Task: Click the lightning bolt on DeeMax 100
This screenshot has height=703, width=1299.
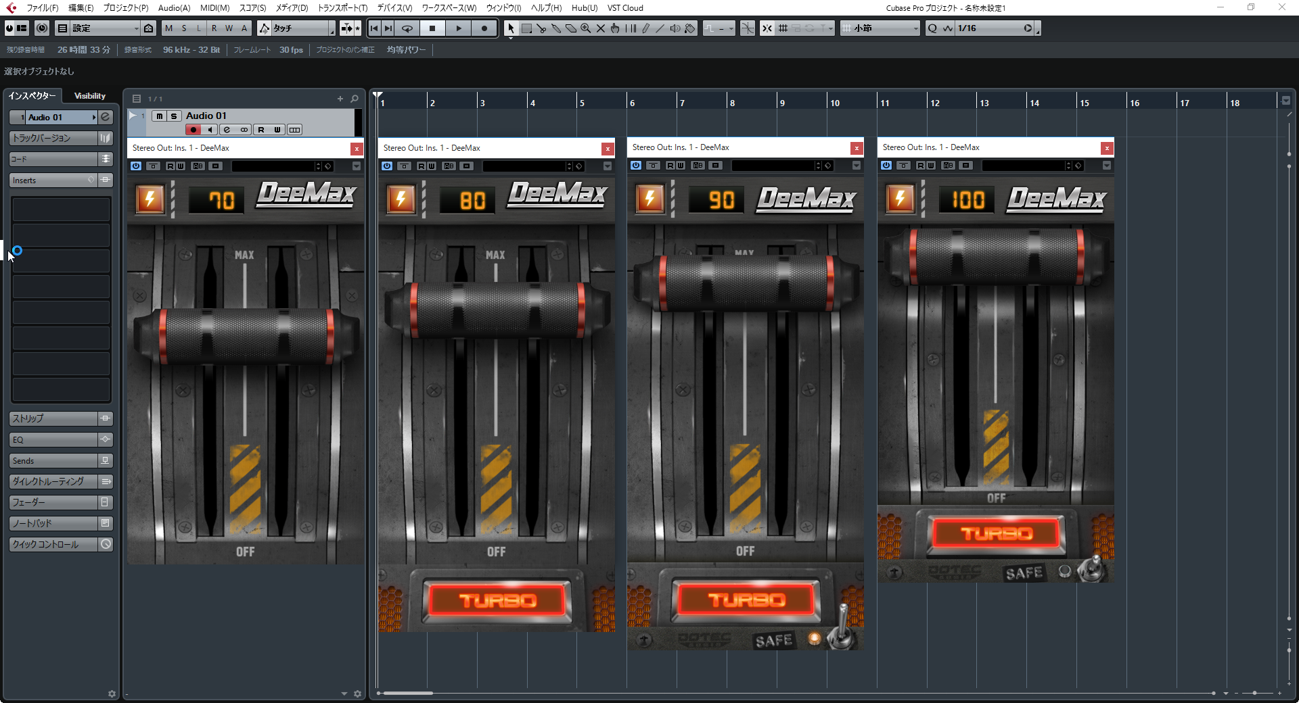Action: tap(901, 199)
